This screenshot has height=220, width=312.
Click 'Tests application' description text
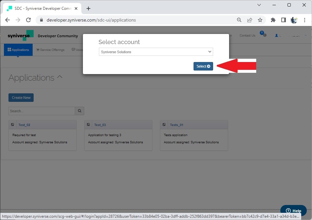click(176, 135)
